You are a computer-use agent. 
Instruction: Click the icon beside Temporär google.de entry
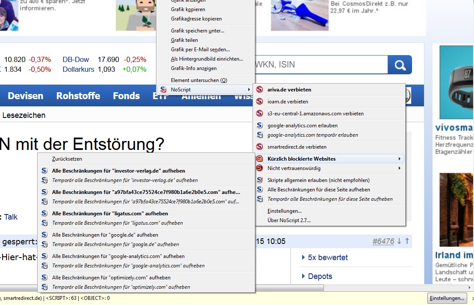coord(44,244)
